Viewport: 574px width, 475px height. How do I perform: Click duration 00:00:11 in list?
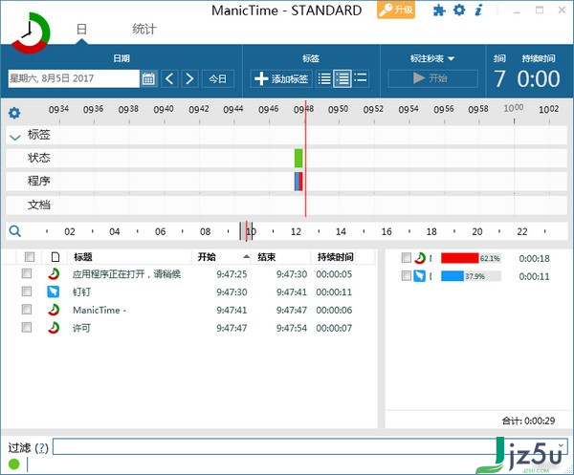334,292
